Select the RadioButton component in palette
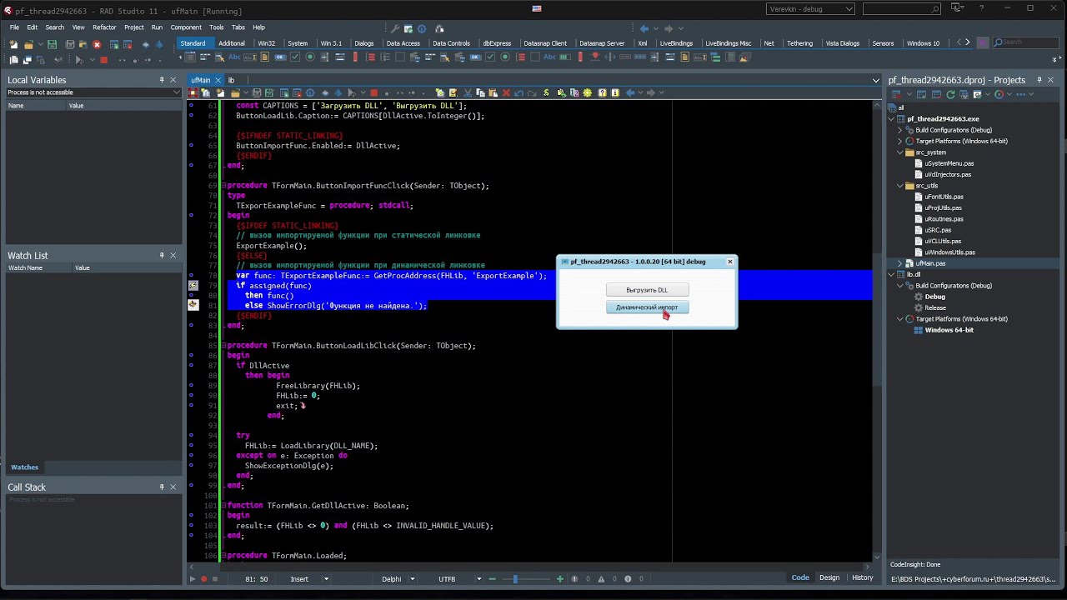 coord(310,57)
